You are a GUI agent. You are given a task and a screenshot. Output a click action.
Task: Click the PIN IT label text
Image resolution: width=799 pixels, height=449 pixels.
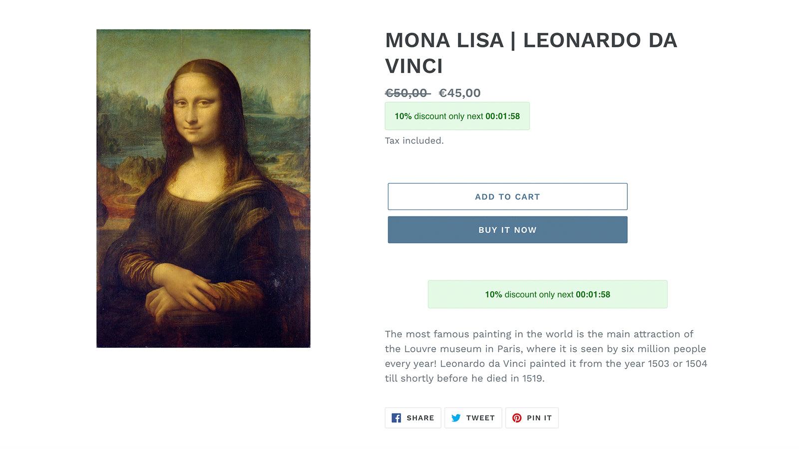(539, 418)
